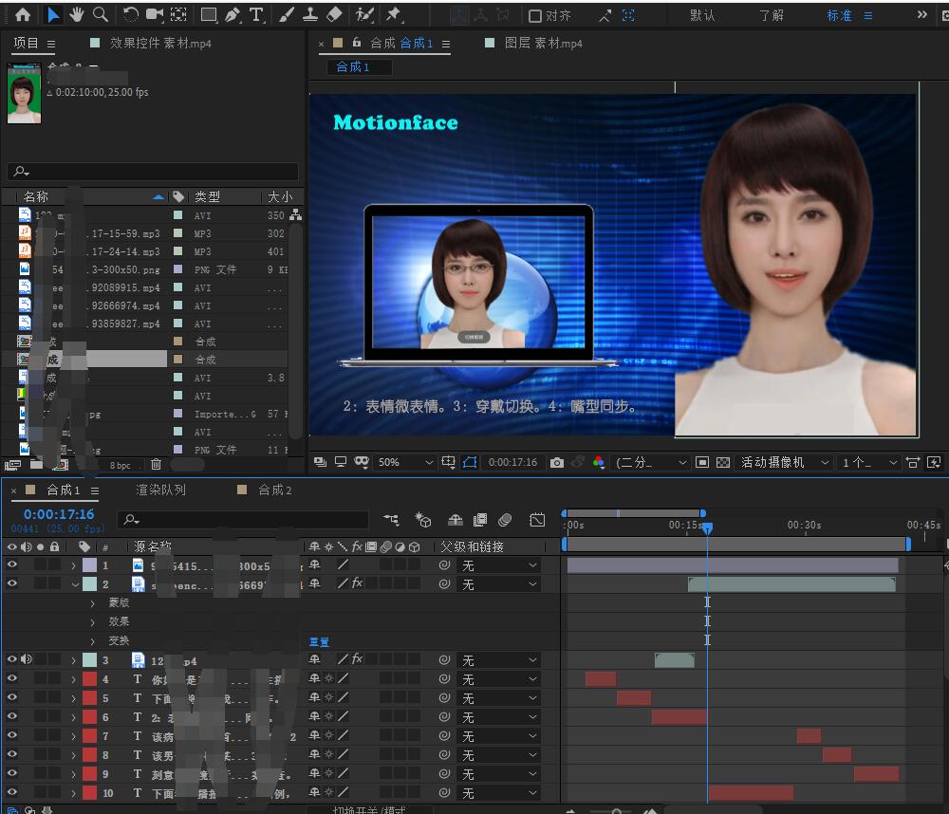The width and height of the screenshot is (949, 814).
Task: Expand layer 1 properties
Action: click(x=74, y=565)
